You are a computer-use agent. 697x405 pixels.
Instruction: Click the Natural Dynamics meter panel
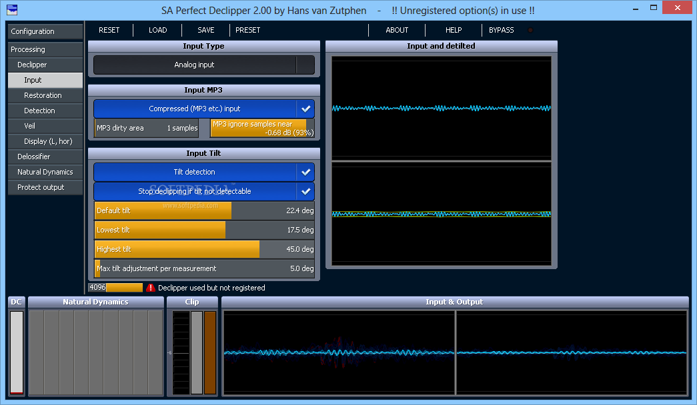click(x=96, y=352)
